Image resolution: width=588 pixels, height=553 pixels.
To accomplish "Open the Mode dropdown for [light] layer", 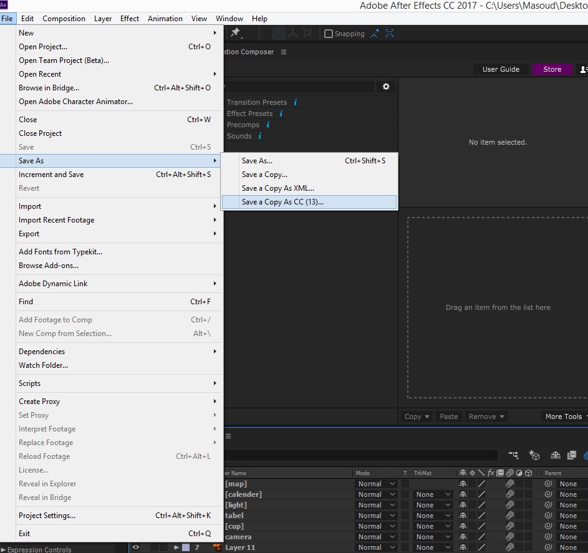I will coord(377,505).
